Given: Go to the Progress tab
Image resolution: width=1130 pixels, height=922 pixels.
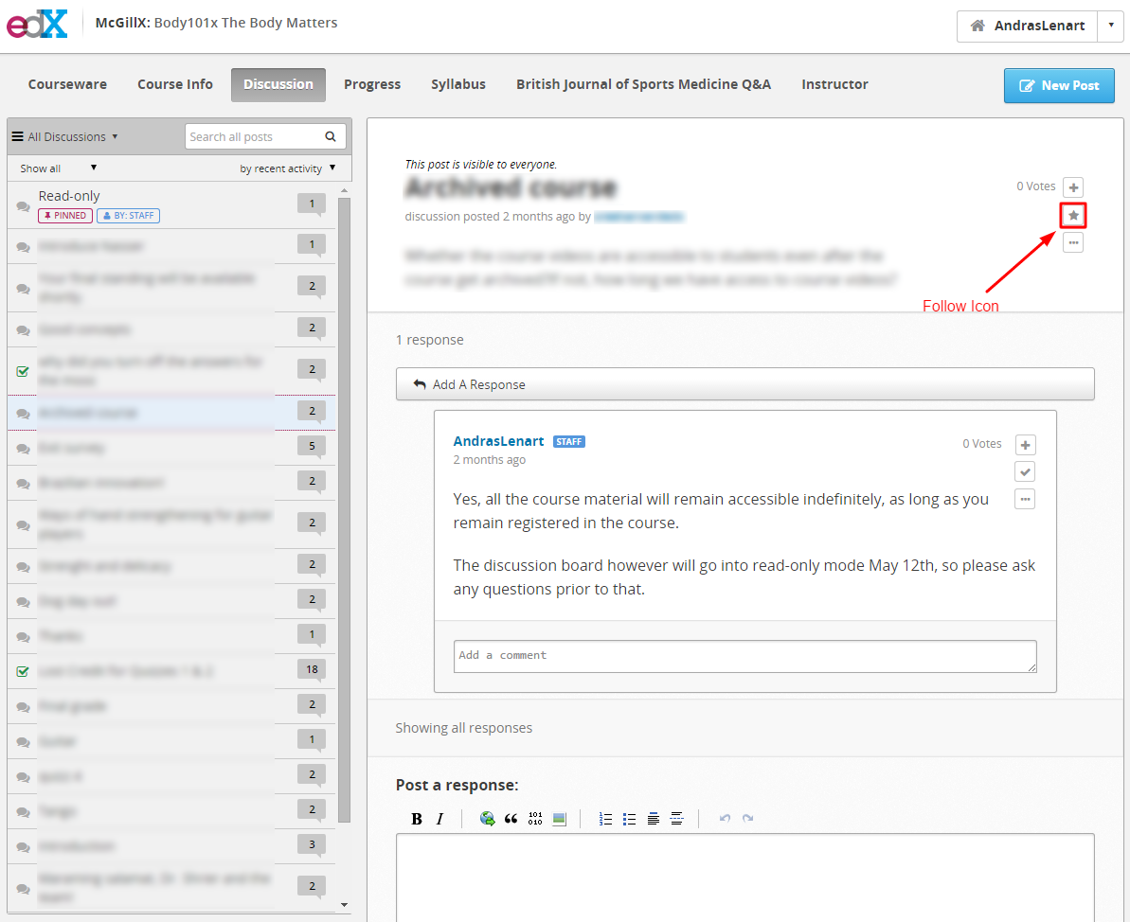Looking at the screenshot, I should tap(372, 84).
